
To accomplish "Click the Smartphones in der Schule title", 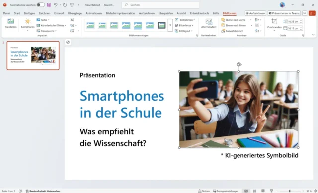I will [122, 104].
